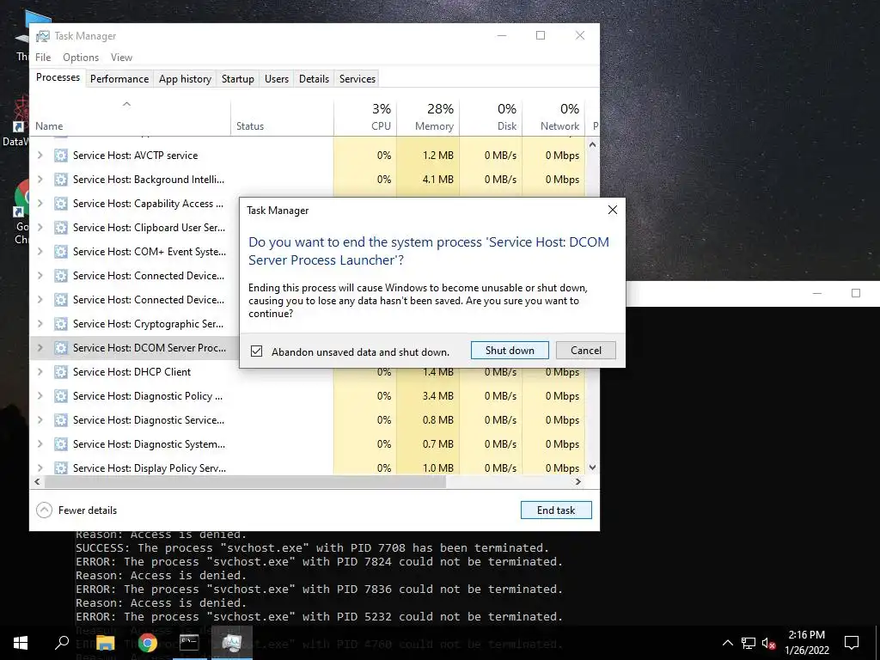The image size is (880, 660).
Task: Click horizontal scrollbar right arrow
Action: [578, 481]
